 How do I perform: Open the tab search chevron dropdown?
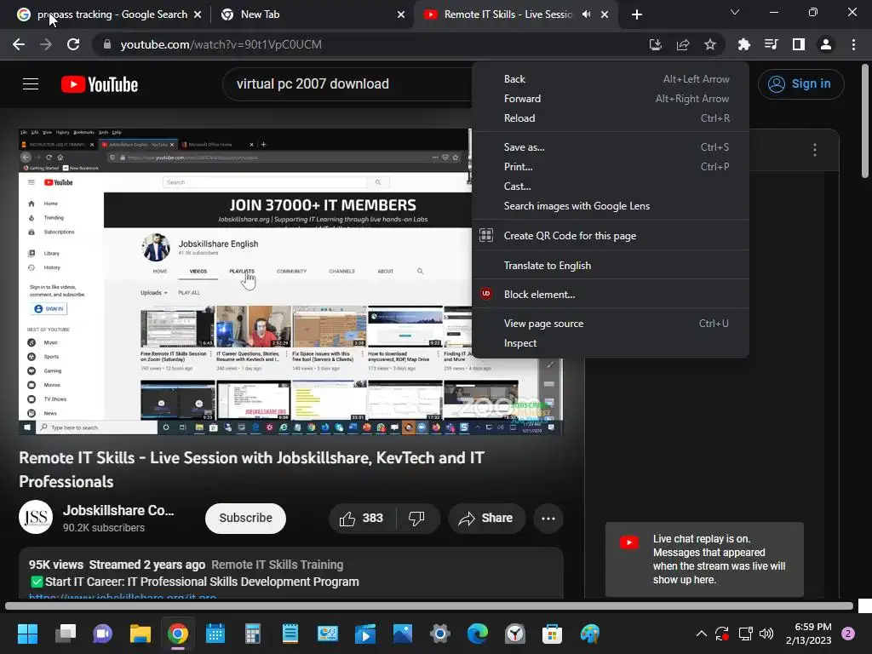[x=735, y=12]
